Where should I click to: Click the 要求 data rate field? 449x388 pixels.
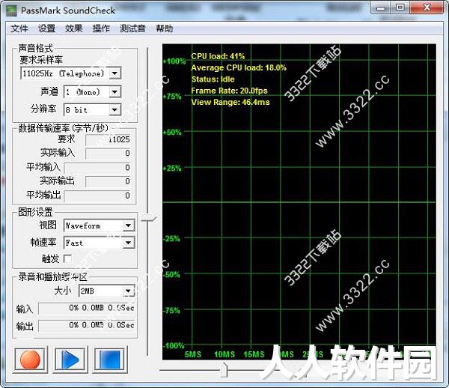(x=109, y=139)
